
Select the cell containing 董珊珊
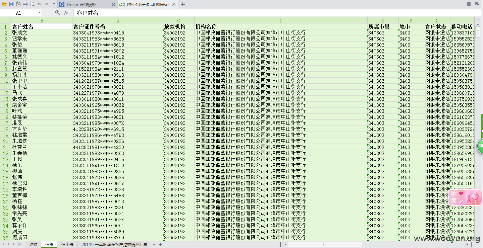pos(42,51)
